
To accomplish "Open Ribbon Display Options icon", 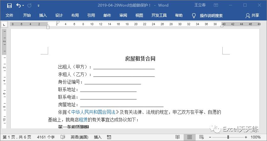I will pos(216,5).
